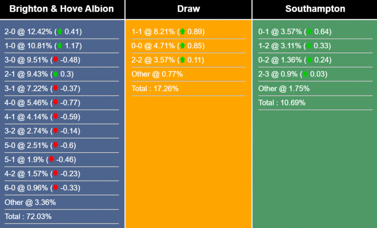The width and height of the screenshot is (377, 228).
Task: Click Brighton Other @ 3.36% row
Action: pos(30,203)
